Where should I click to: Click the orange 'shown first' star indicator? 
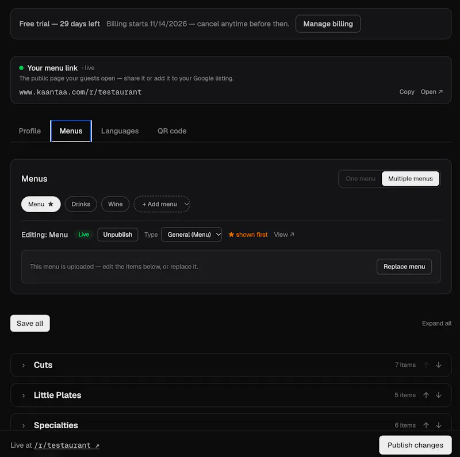pyautogui.click(x=248, y=235)
